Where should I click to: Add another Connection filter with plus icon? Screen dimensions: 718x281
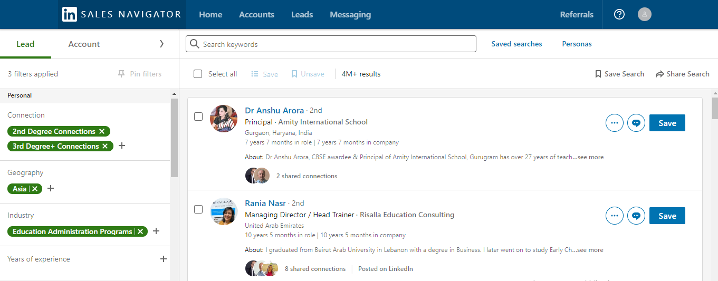coord(122,146)
